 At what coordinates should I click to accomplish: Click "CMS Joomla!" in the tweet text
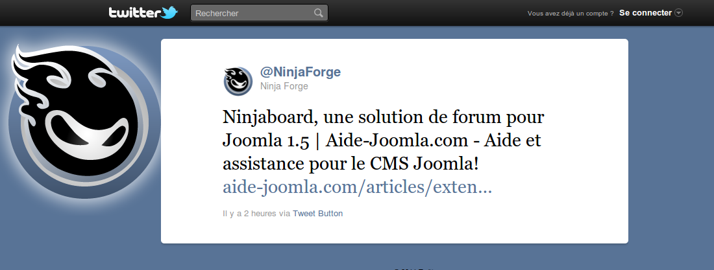click(x=425, y=164)
